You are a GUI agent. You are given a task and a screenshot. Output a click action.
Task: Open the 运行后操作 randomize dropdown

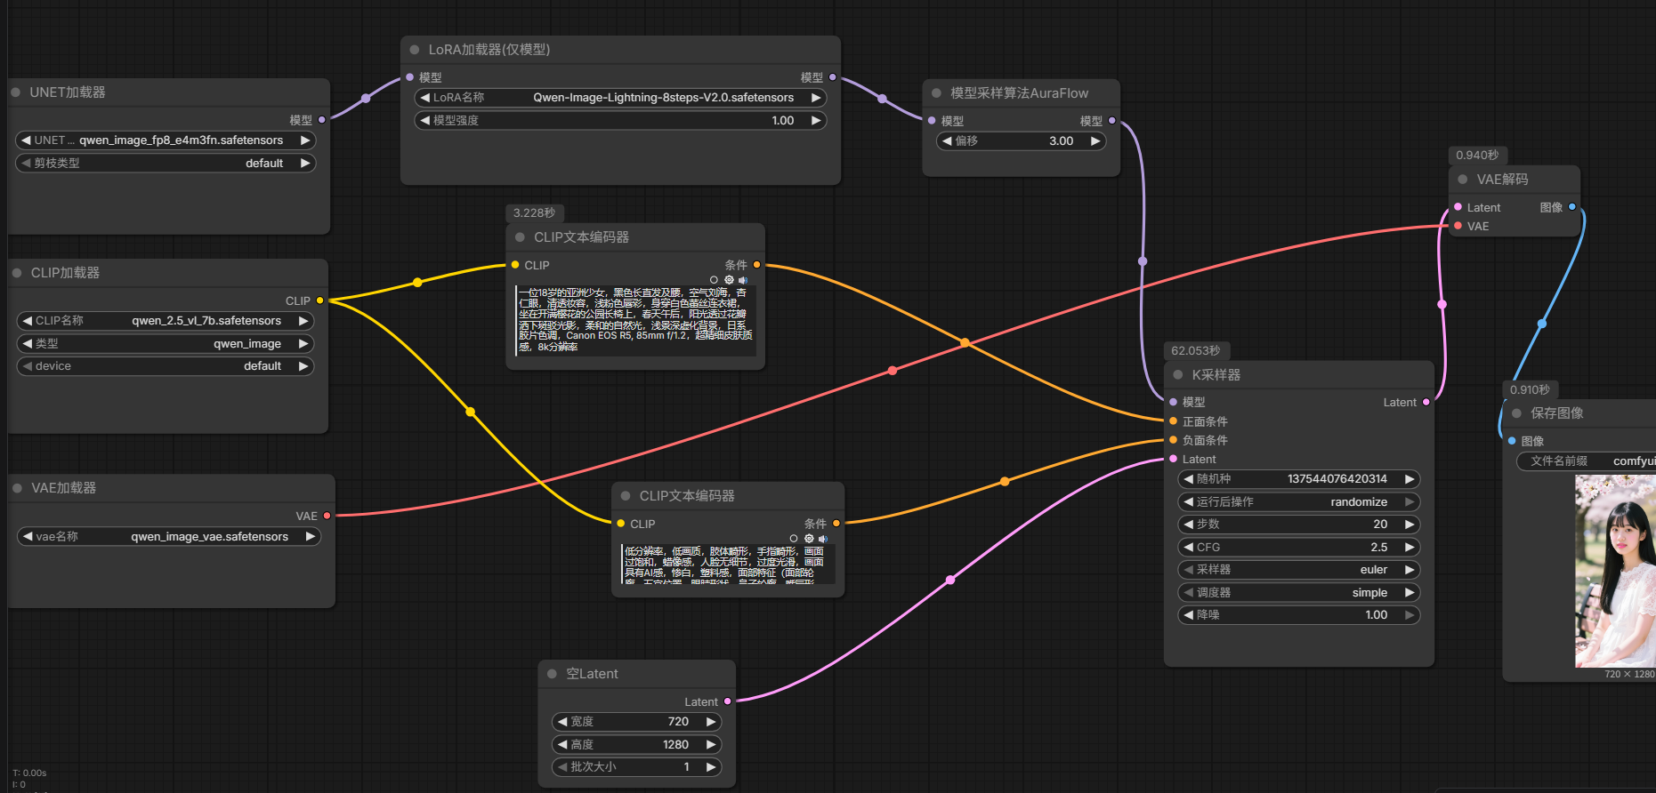[x=1298, y=502]
